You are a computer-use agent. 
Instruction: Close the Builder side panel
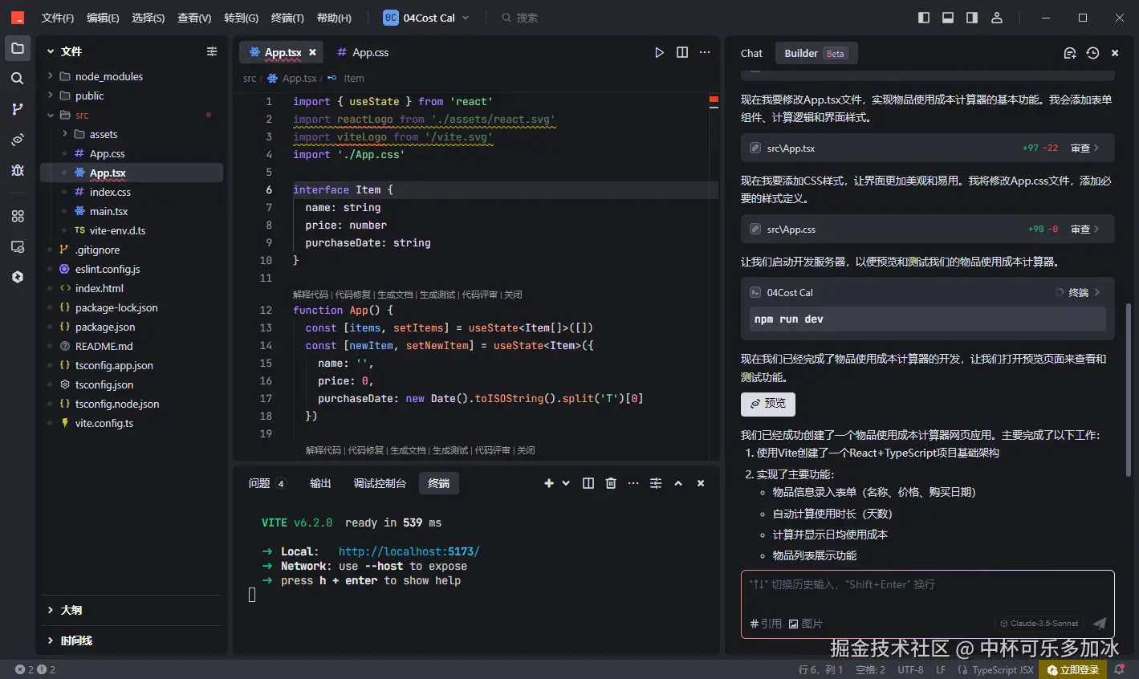1115,53
